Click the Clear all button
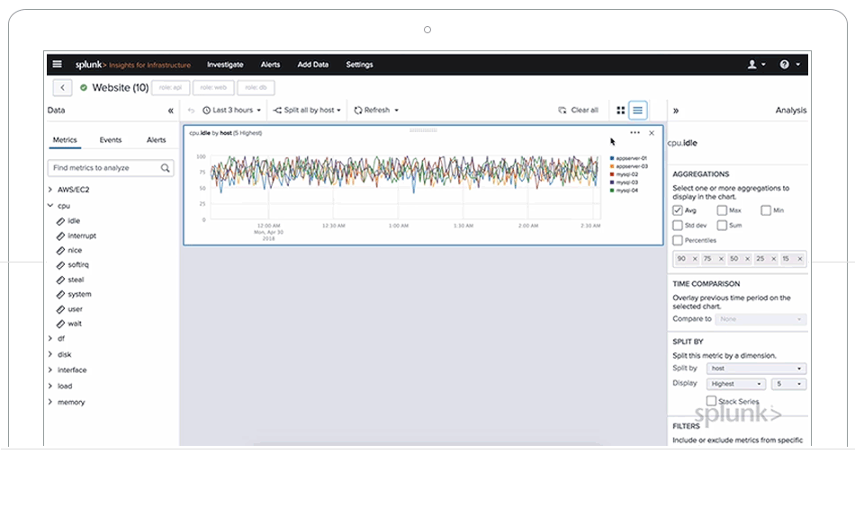 coord(578,111)
